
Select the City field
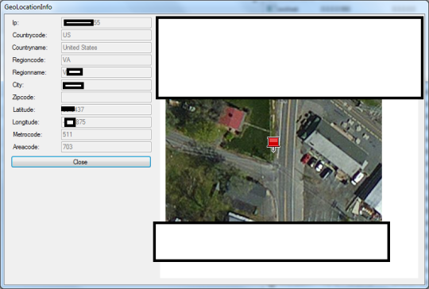(106, 85)
